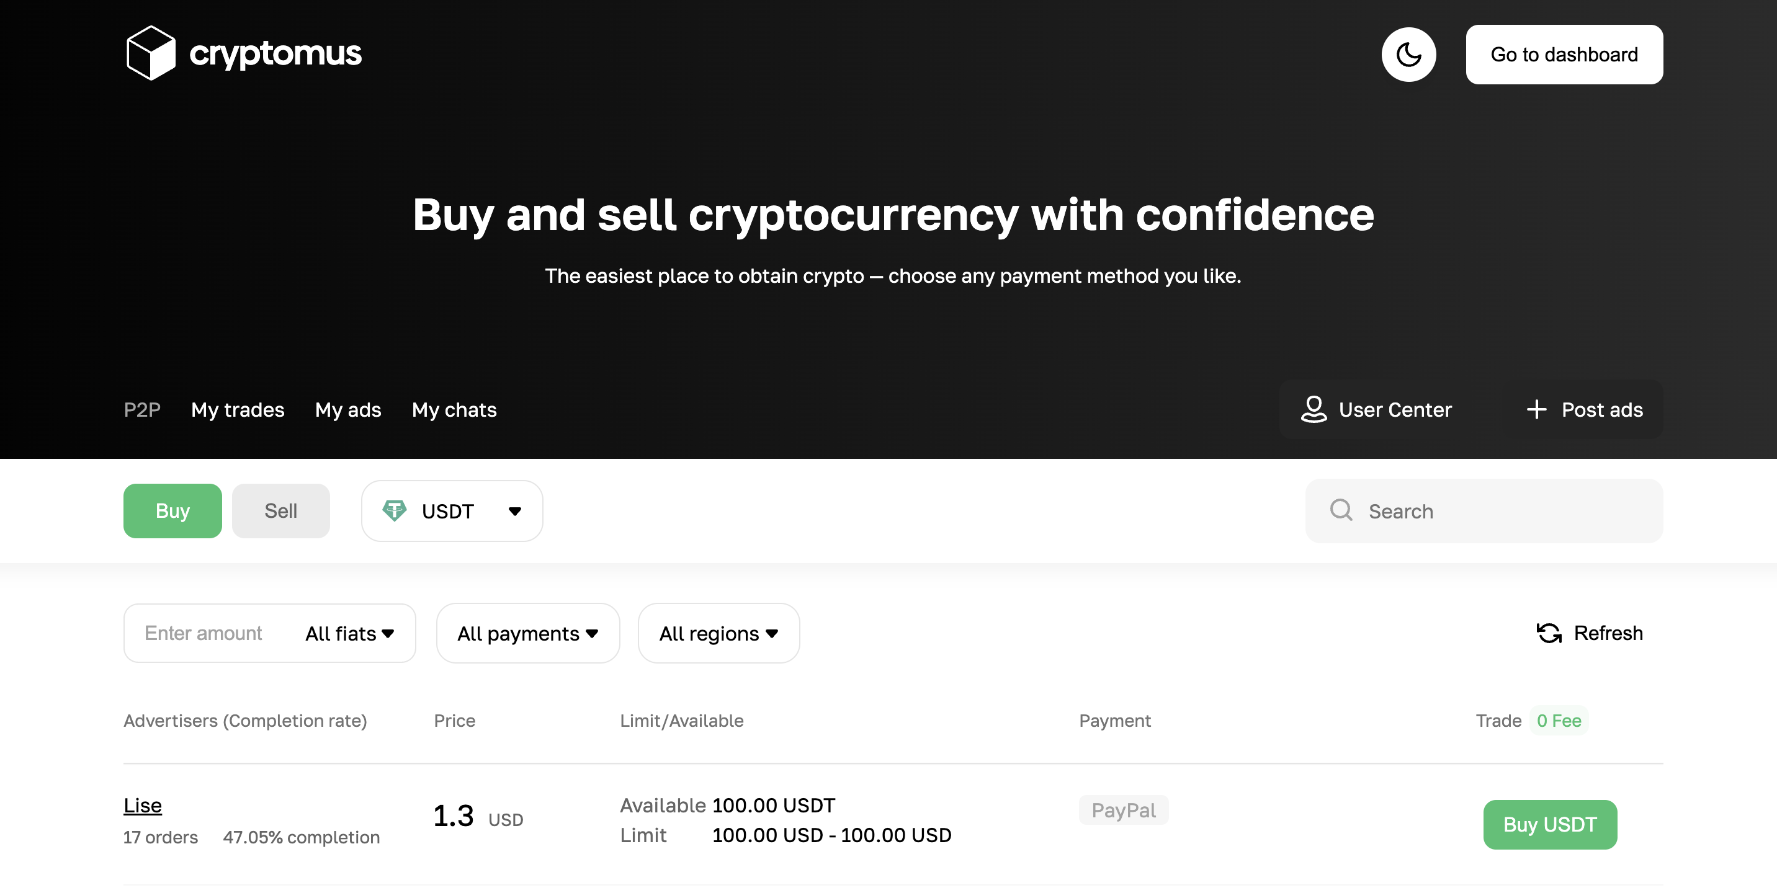Click the magnifying glass search icon
Image resolution: width=1777 pixels, height=893 pixels.
pyautogui.click(x=1340, y=510)
